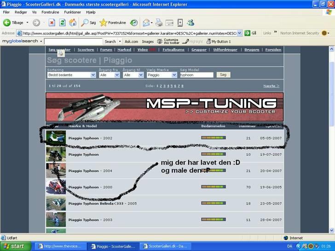Screen dimensions: 335x251
Task: Open the Foretrukne menu in menu bar
Action: 51,12
